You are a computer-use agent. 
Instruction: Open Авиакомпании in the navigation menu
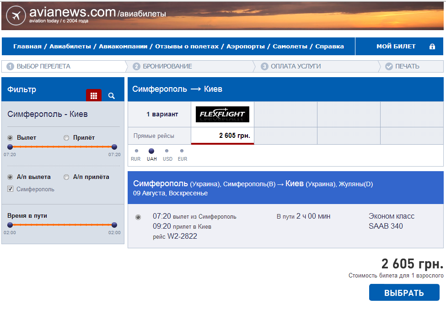(123, 47)
